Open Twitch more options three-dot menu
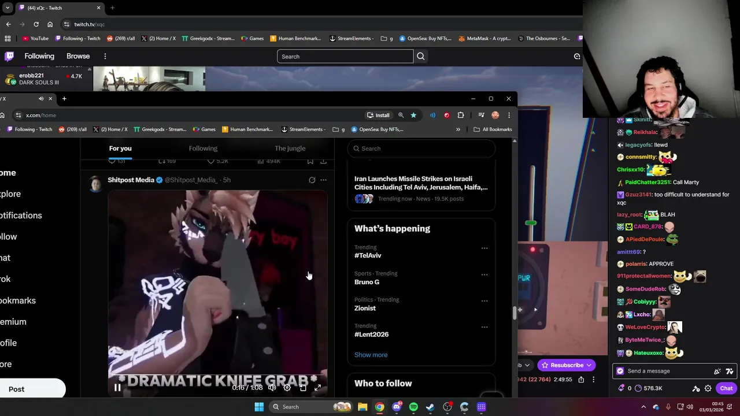740x416 pixels. (x=105, y=56)
